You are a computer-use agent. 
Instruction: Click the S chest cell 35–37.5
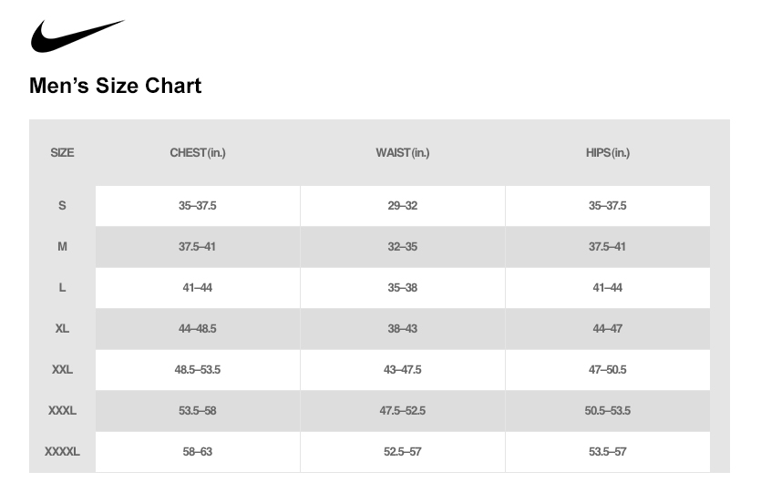pyautogui.click(x=198, y=206)
